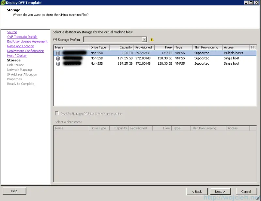Expand the truncated H.. column header
This screenshot has width=261, height=201.
(x=253, y=47)
